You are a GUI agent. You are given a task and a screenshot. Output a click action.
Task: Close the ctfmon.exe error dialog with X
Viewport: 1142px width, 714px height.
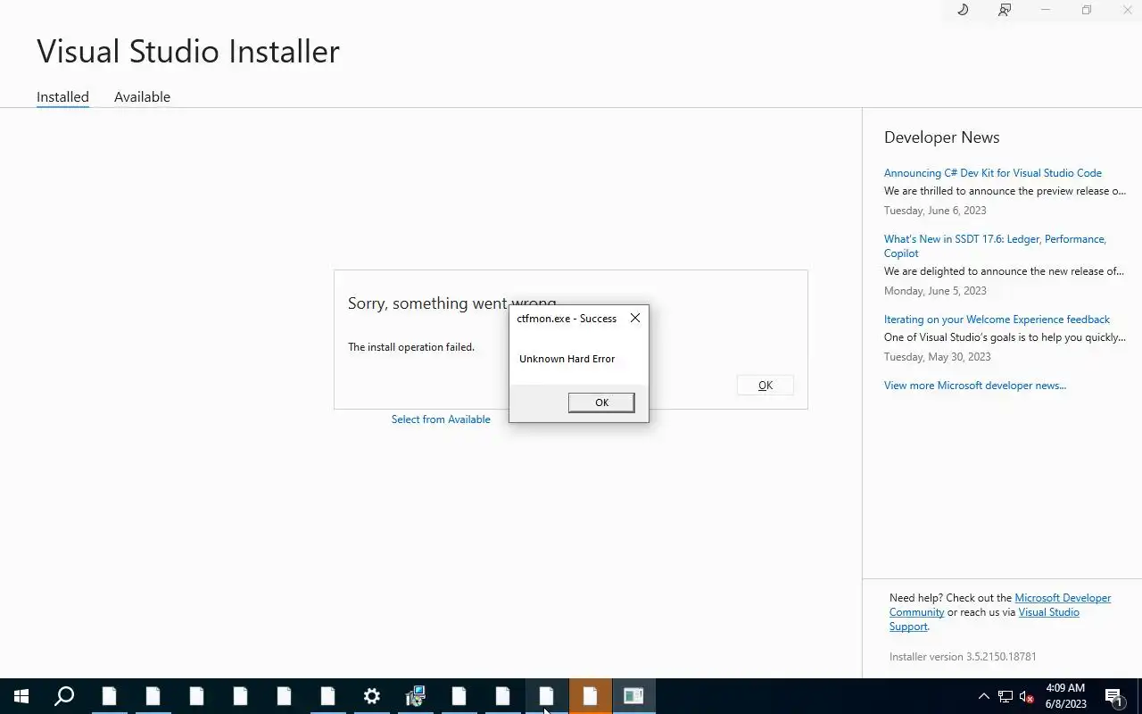pyautogui.click(x=635, y=318)
